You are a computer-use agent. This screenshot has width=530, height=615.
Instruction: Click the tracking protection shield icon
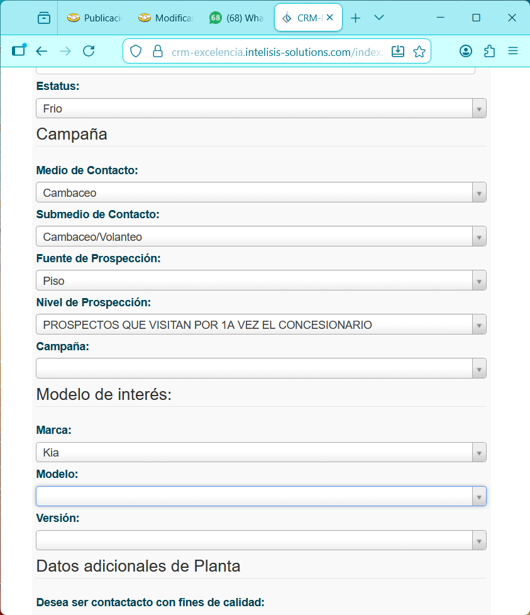[136, 52]
